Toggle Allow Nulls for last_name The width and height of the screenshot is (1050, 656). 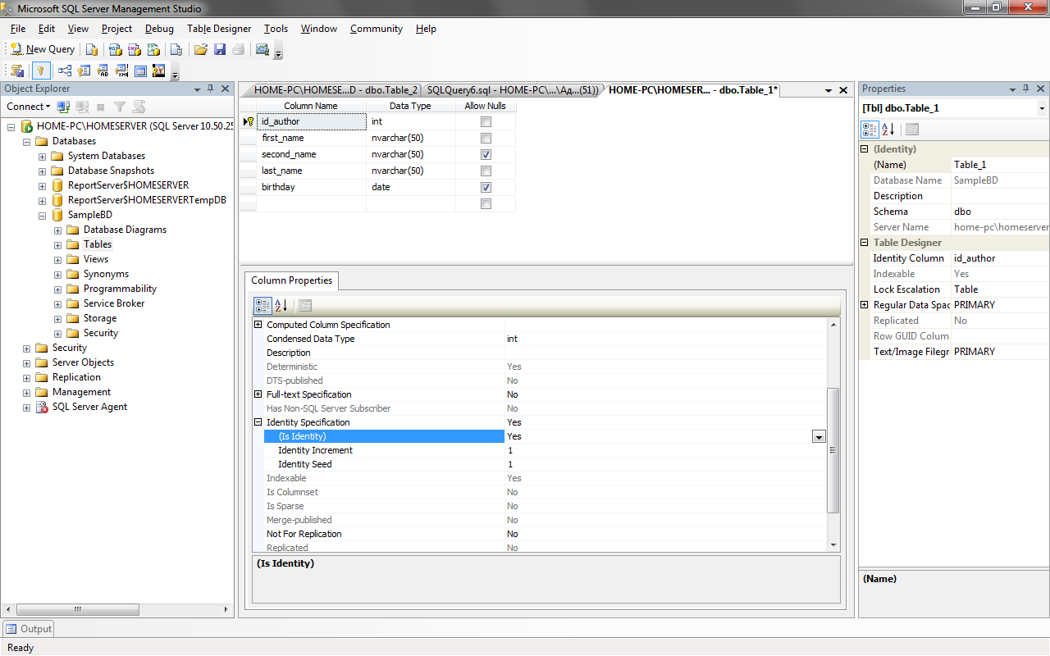486,171
